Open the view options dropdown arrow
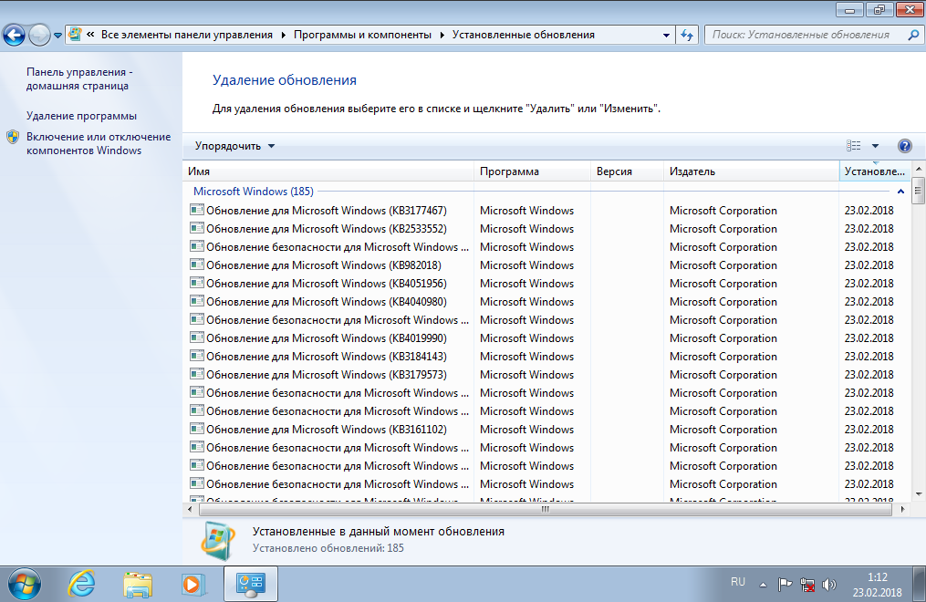926x602 pixels. tap(875, 146)
